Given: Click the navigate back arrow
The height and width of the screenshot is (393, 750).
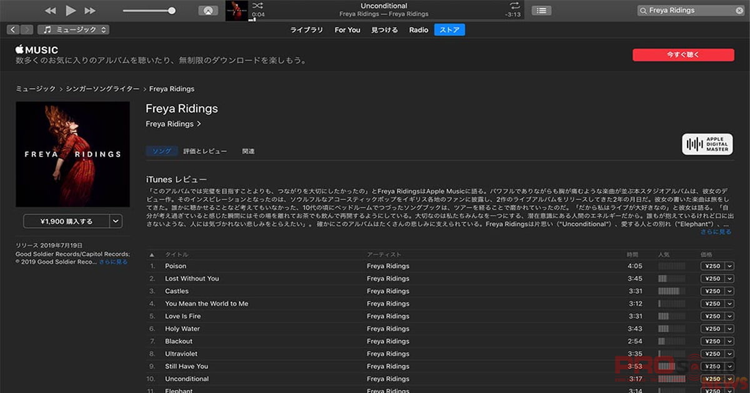Looking at the screenshot, I should (13, 29).
